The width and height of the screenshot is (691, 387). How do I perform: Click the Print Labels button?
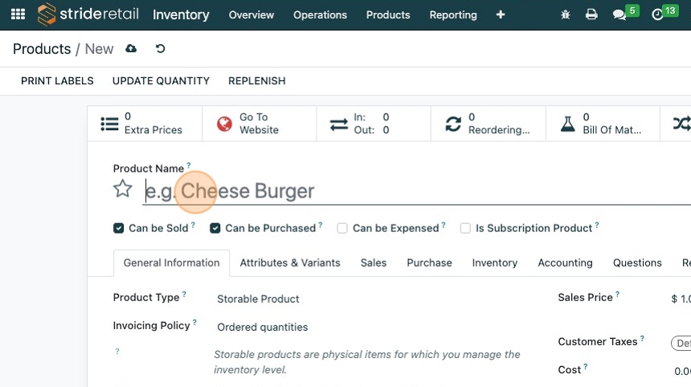click(57, 81)
